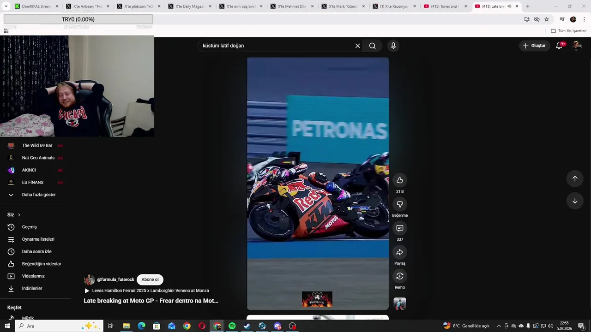Open the @formula_futerock channel
Image resolution: width=591 pixels, height=332 pixels.
[115, 279]
